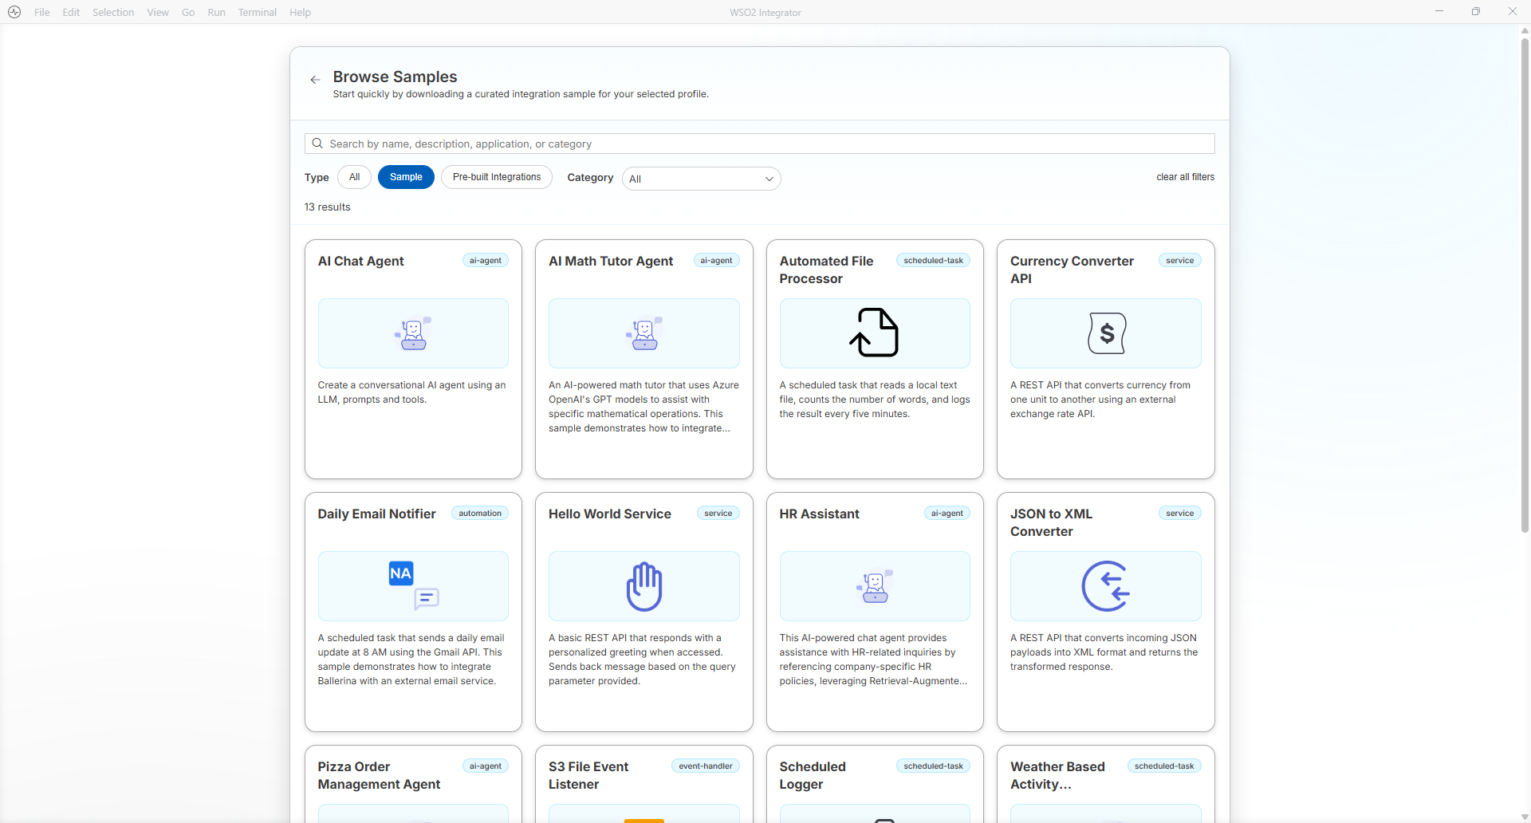This screenshot has height=823, width=1531.
Task: Open the Edit menu
Action: [x=71, y=12]
